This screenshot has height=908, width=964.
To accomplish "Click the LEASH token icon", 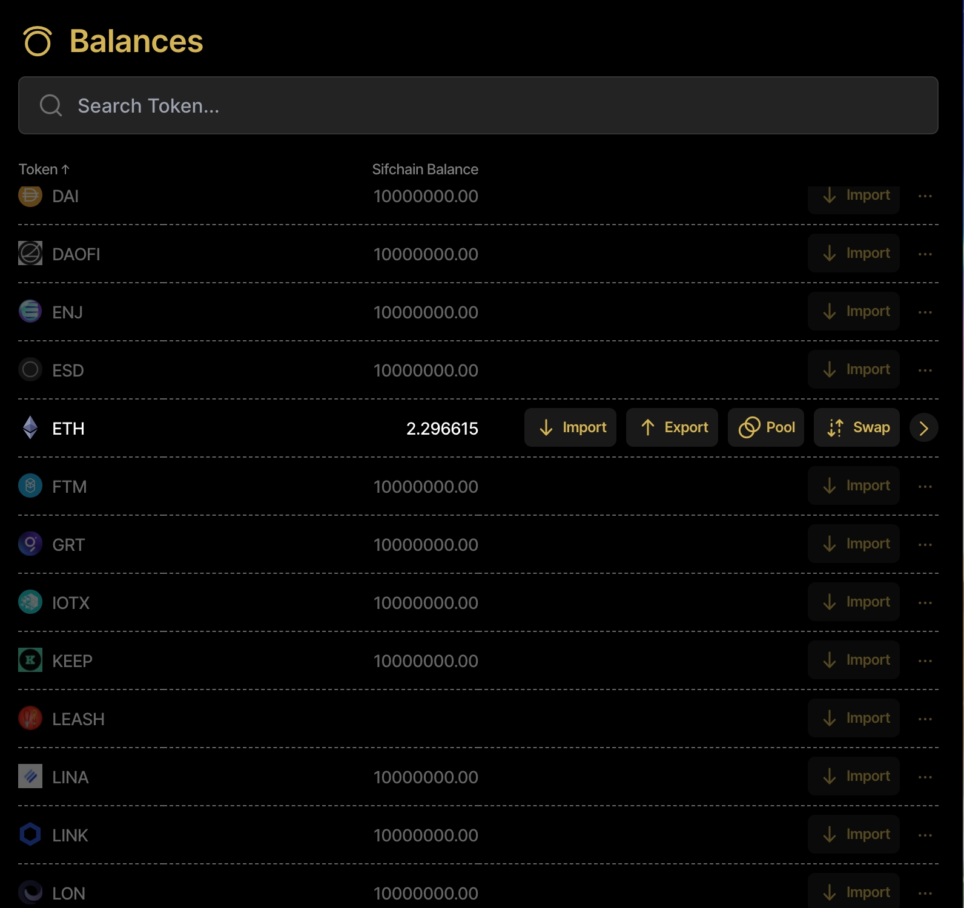I will (x=30, y=718).
